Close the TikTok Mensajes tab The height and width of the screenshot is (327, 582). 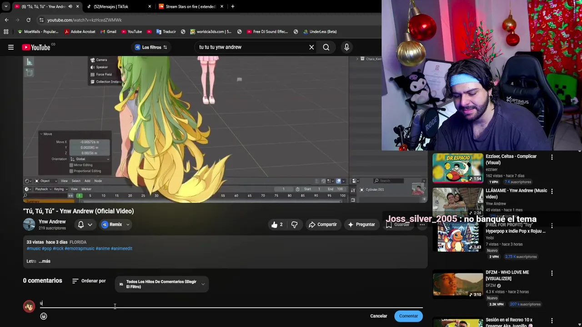coord(150,6)
